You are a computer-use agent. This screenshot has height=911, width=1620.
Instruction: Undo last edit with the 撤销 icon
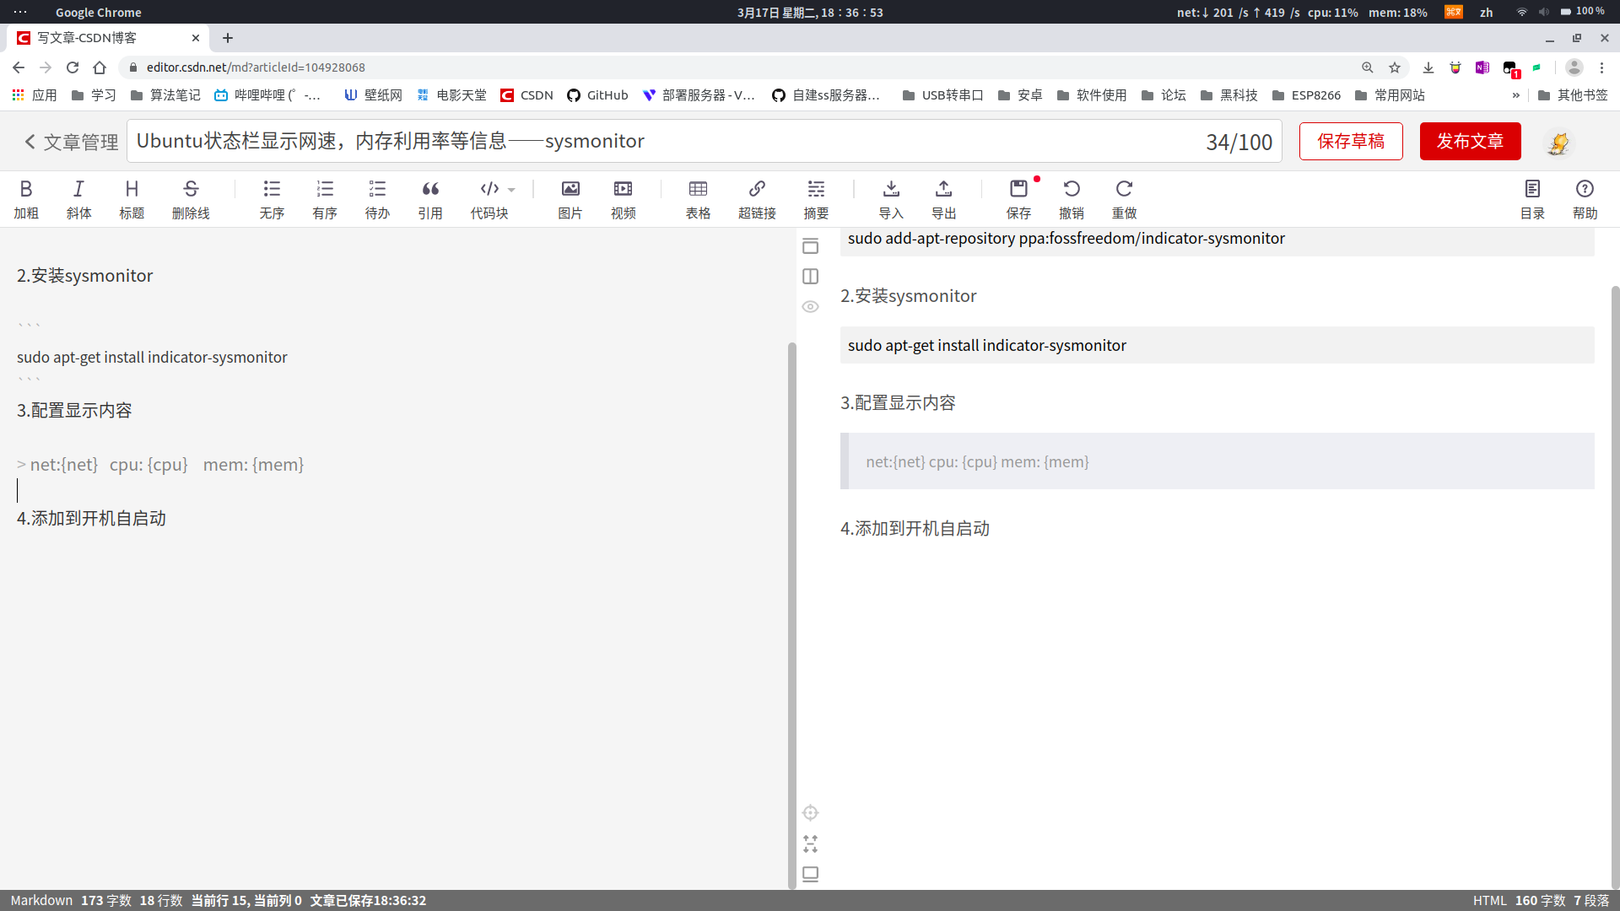tap(1072, 198)
